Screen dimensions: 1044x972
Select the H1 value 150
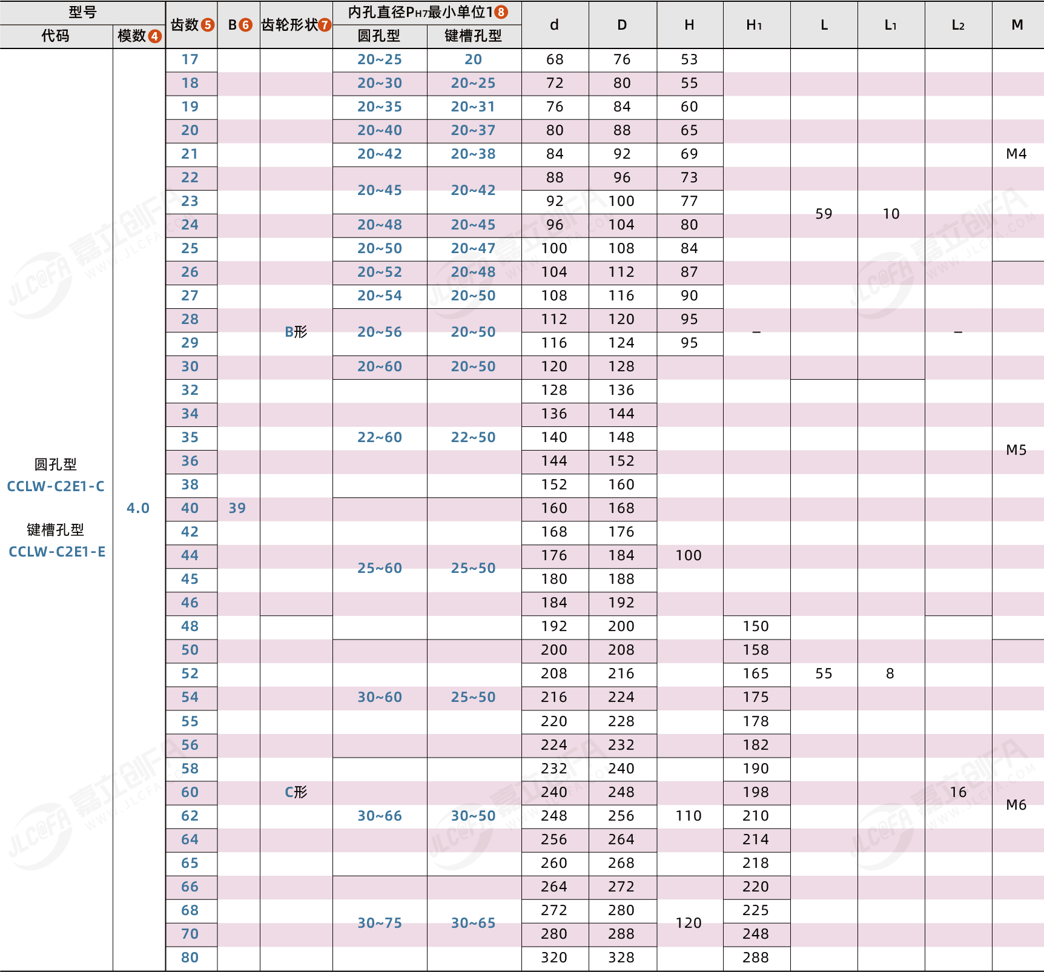(x=756, y=626)
